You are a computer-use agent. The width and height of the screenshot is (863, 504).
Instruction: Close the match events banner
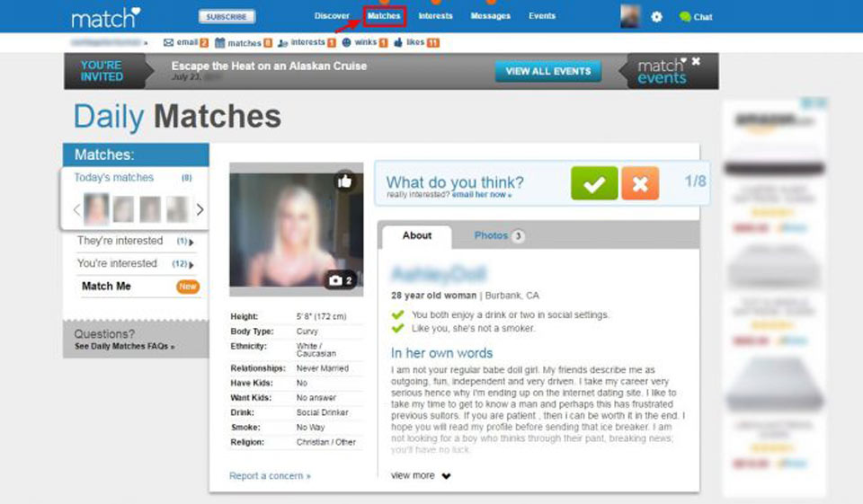point(696,61)
